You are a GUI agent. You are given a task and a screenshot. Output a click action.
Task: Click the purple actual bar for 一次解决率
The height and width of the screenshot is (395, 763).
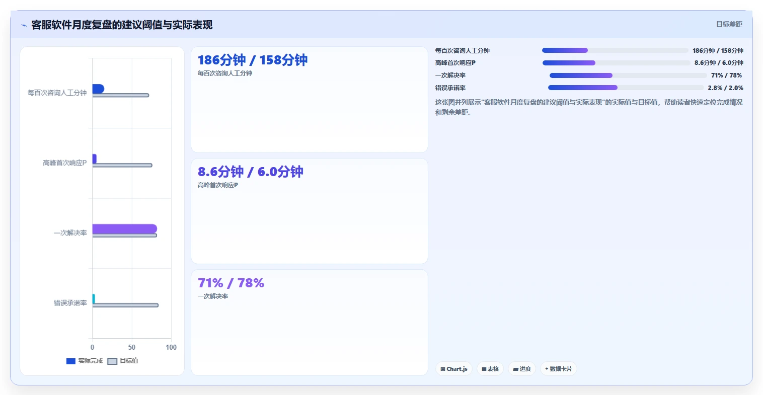(x=125, y=229)
